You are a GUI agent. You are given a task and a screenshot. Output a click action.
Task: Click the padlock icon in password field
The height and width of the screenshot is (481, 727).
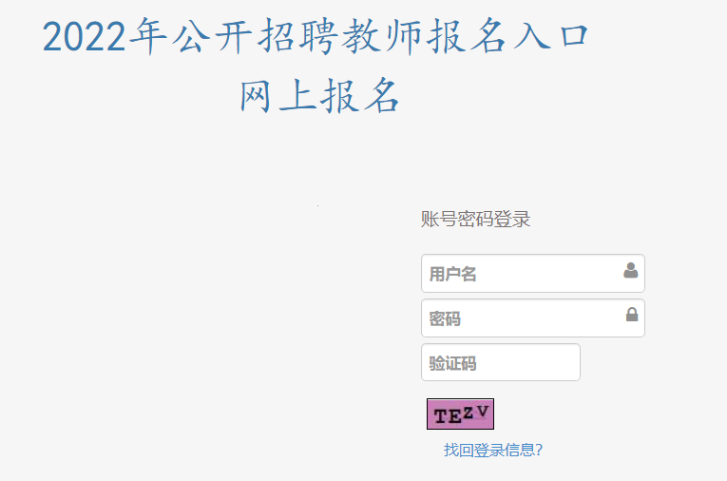coord(631,315)
